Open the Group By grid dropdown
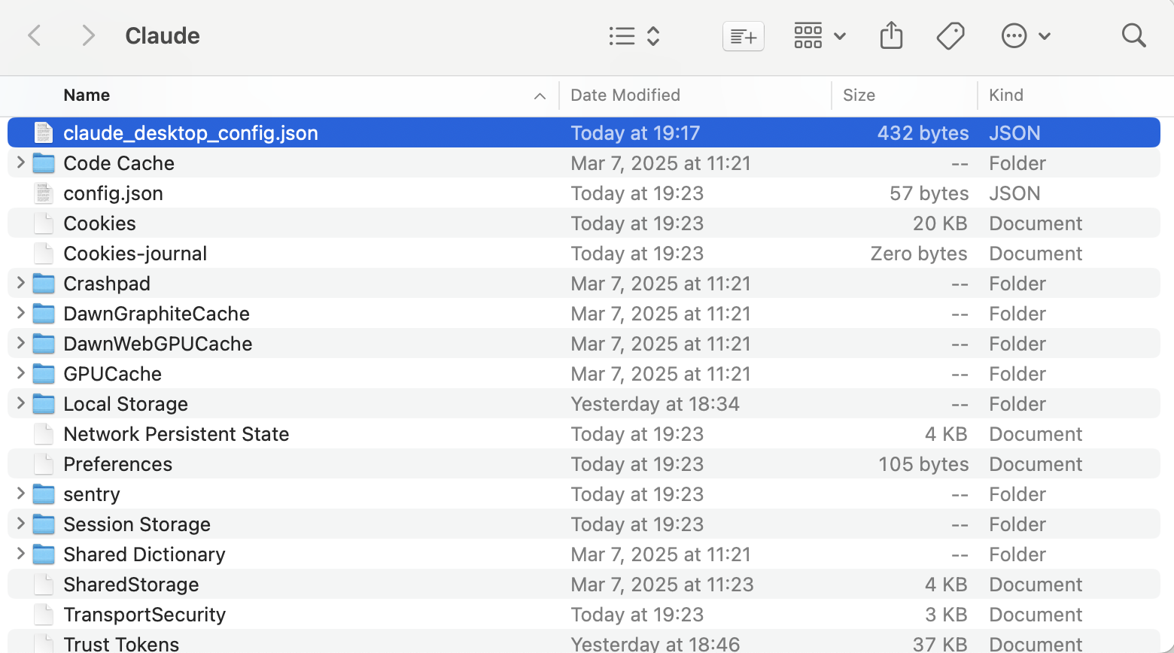Image resolution: width=1174 pixels, height=653 pixels. tap(820, 36)
